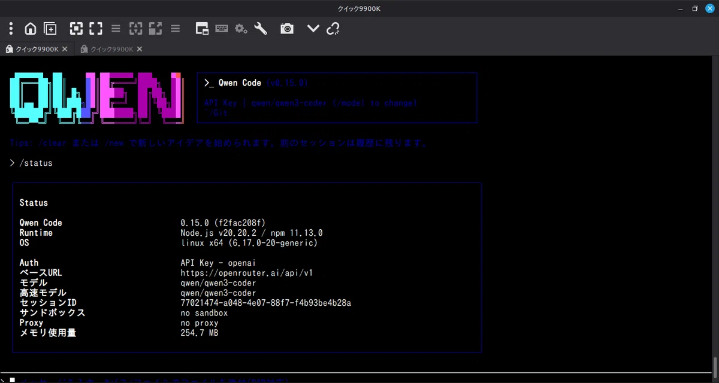Click the QWEN ASCII art logo
The height and width of the screenshot is (383, 719).
(x=96, y=99)
